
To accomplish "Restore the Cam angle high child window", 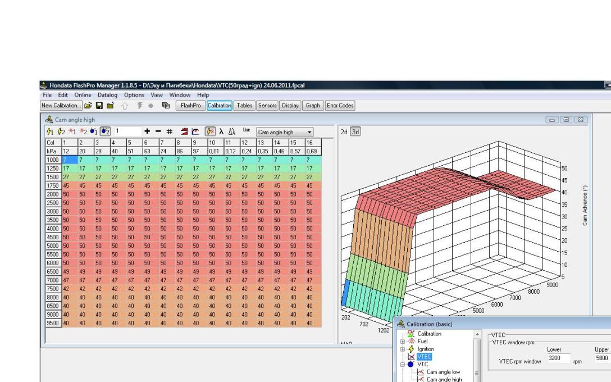I will (x=566, y=120).
